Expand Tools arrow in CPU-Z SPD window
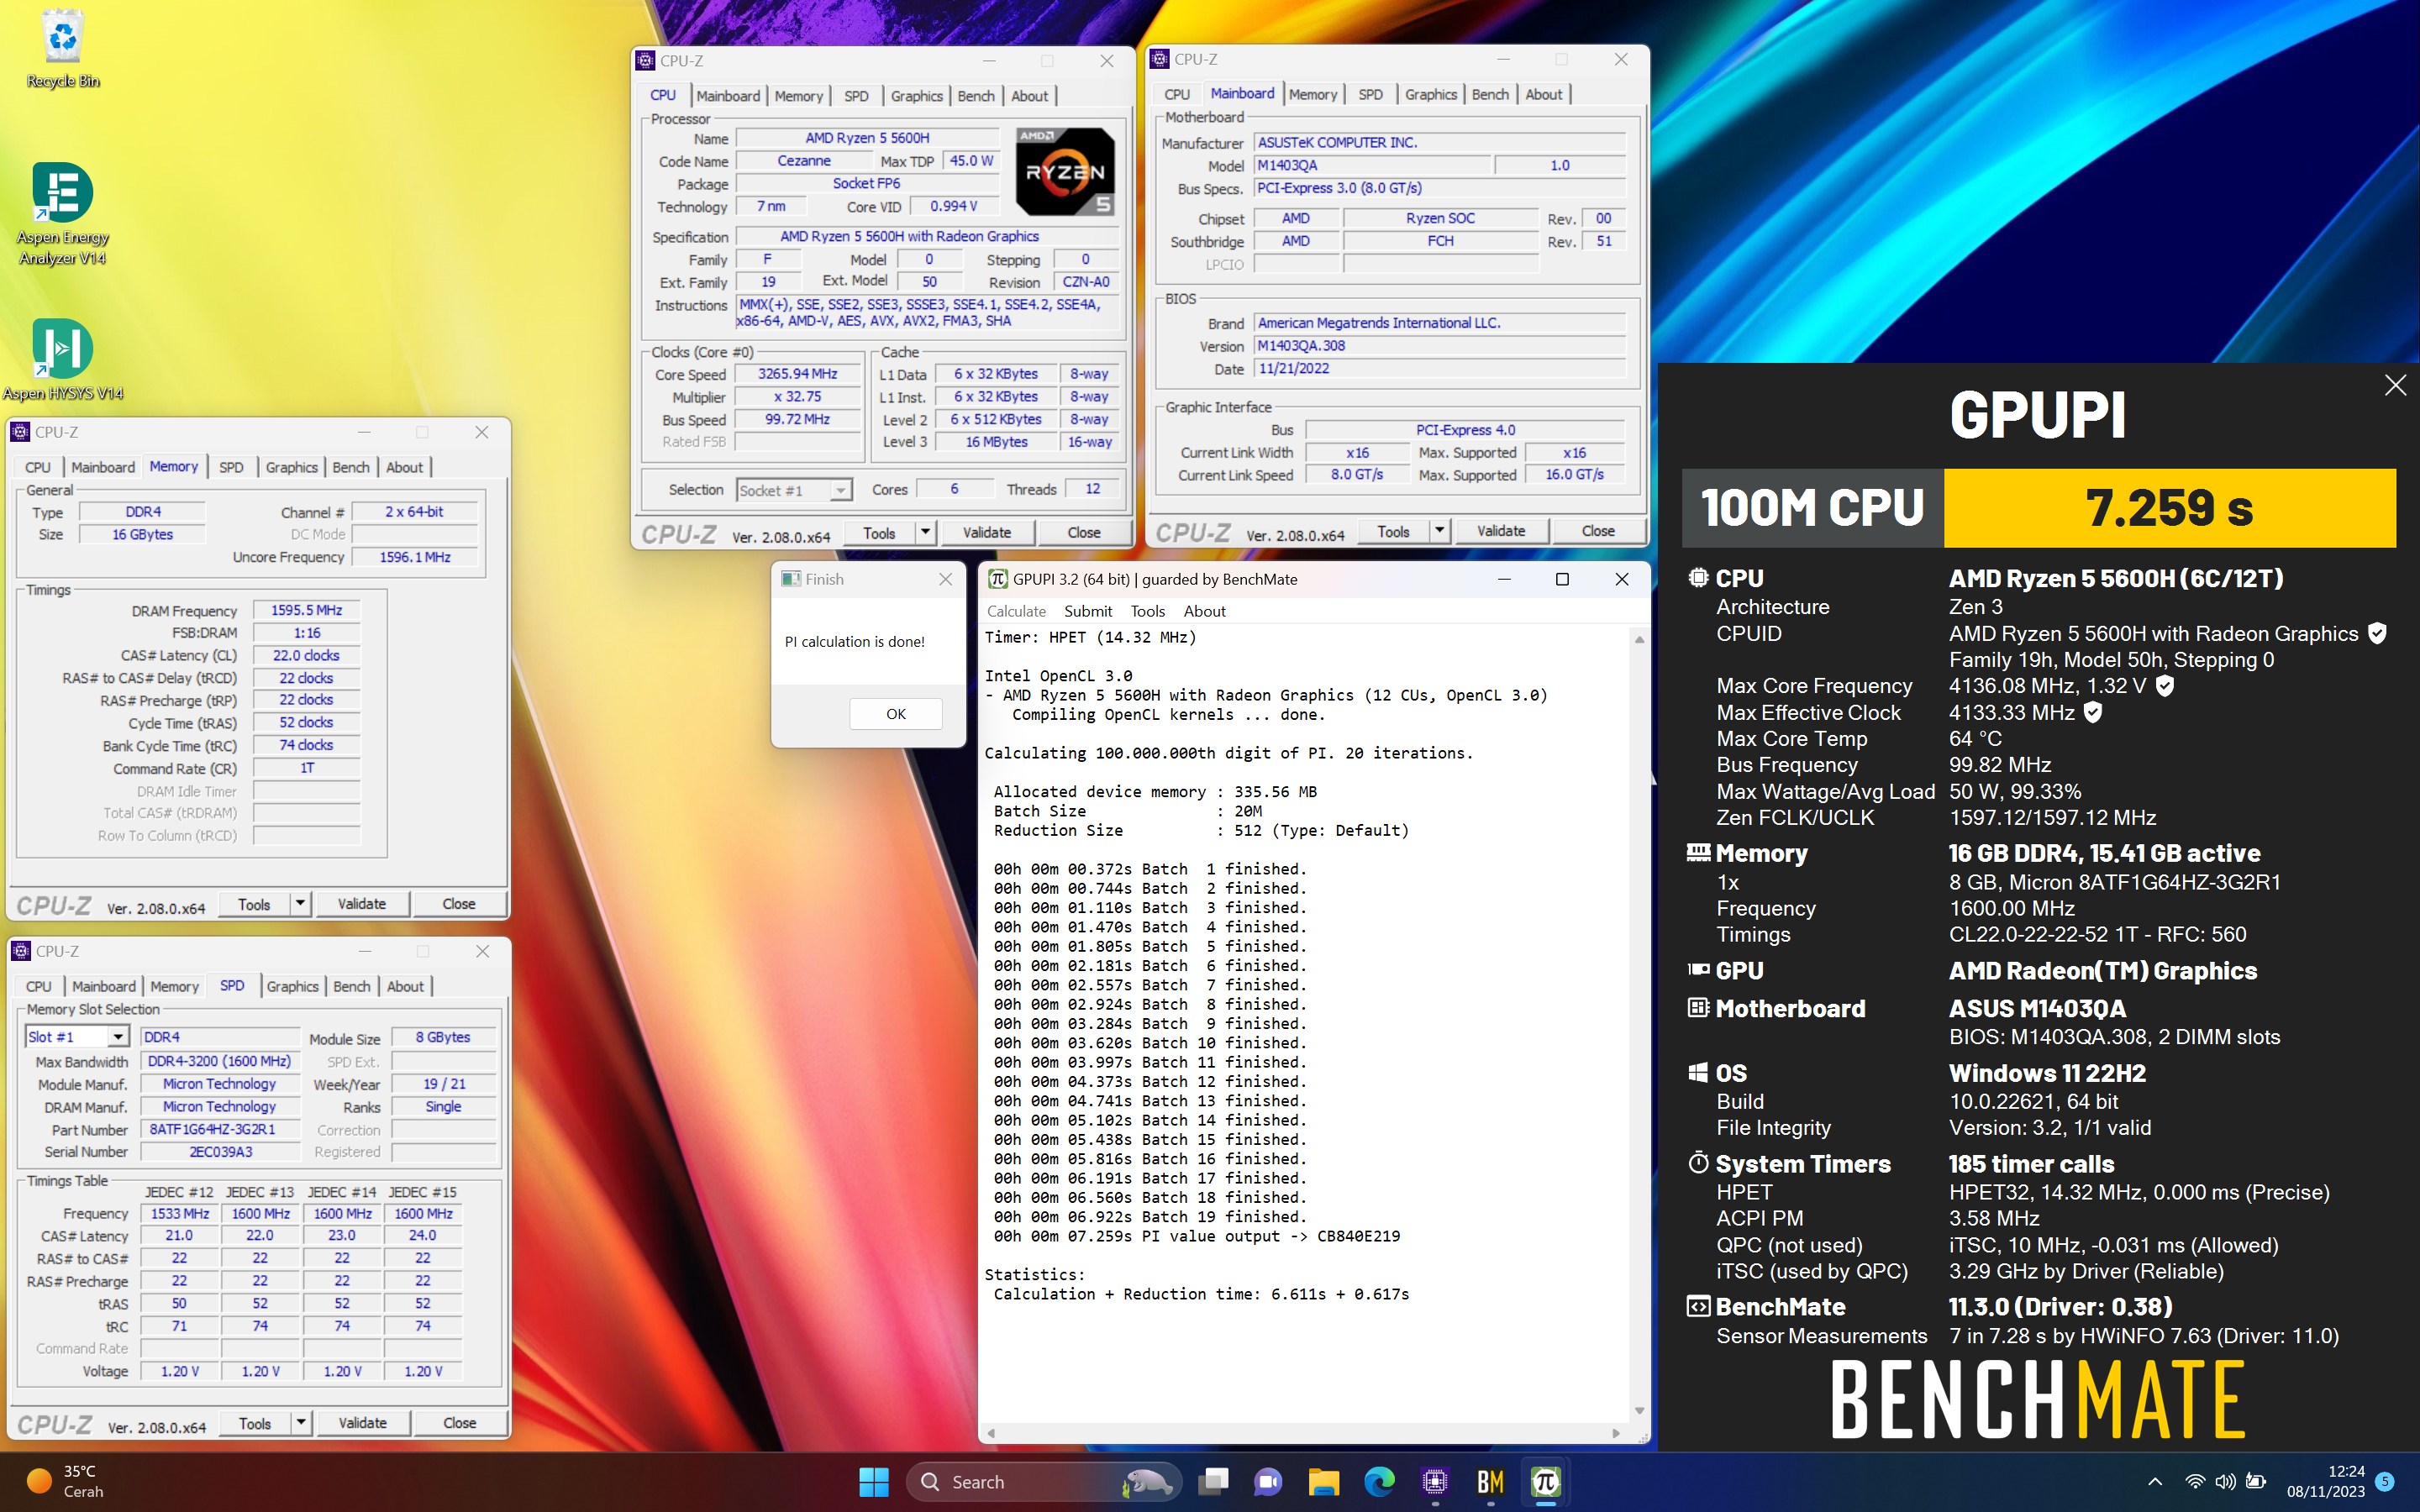 (301, 1422)
